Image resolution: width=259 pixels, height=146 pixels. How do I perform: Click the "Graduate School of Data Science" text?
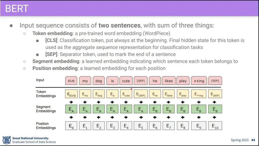[34, 142]
